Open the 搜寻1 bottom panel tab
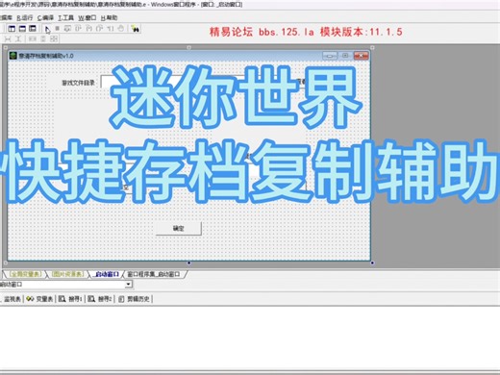500x375 pixels. 70,299
